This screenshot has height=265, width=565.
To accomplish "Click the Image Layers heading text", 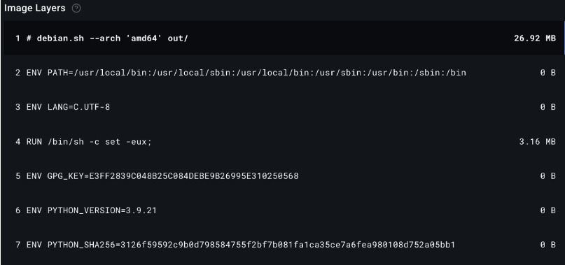I will 35,8.
